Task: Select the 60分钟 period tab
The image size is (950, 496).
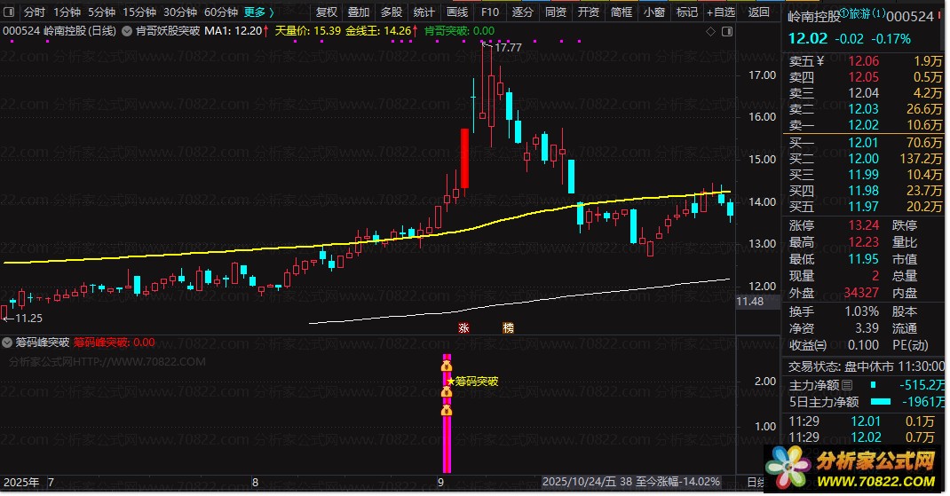Action: click(x=220, y=12)
